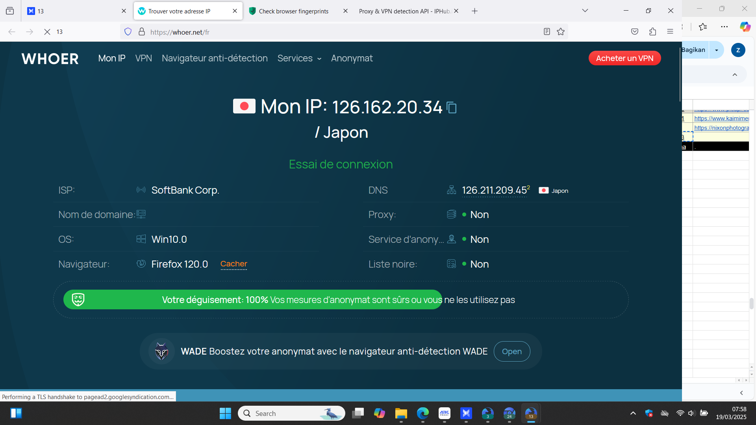Click the Windows taskbar Search box

(x=291, y=413)
